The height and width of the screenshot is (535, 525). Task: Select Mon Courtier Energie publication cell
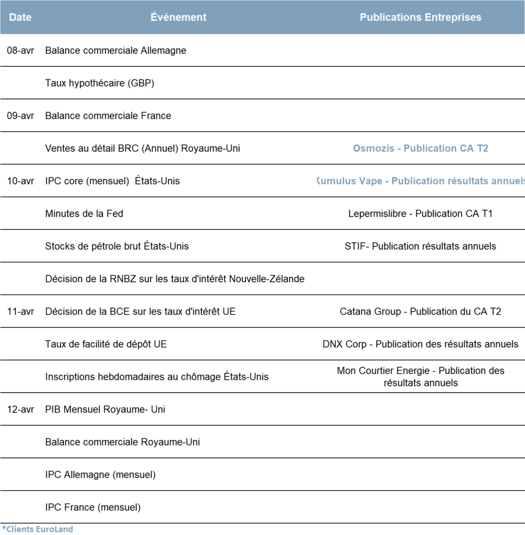(421, 377)
